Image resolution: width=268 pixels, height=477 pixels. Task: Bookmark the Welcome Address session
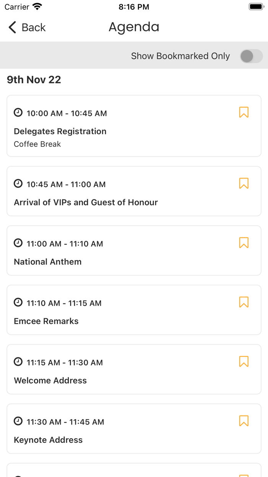pyautogui.click(x=244, y=362)
